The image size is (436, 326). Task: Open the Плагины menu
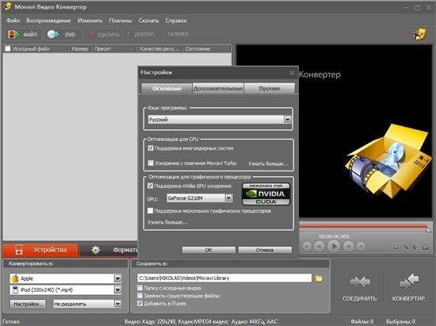tap(120, 21)
